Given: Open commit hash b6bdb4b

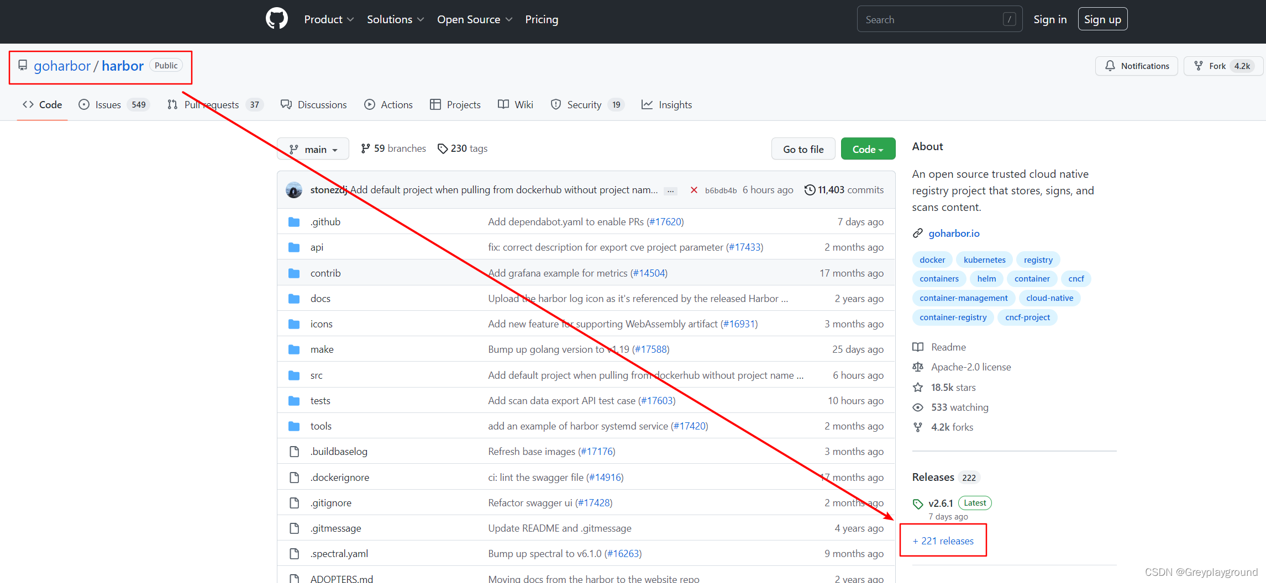Looking at the screenshot, I should pos(721,190).
